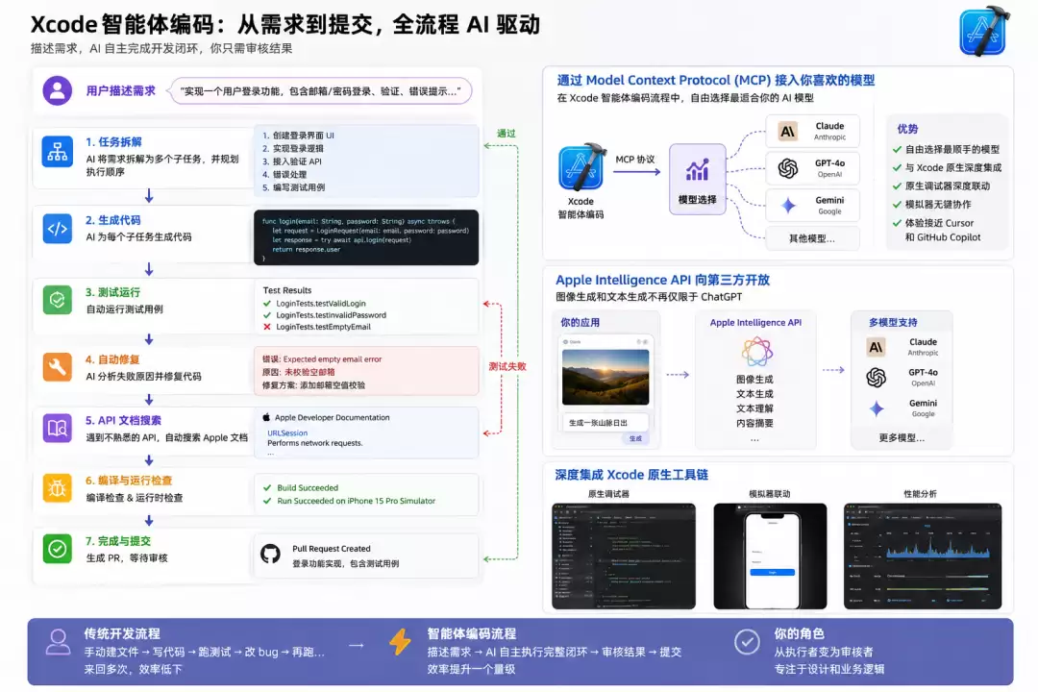Click the green 测试运行 shield icon
The width and height of the screenshot is (1038, 692).
click(58, 300)
